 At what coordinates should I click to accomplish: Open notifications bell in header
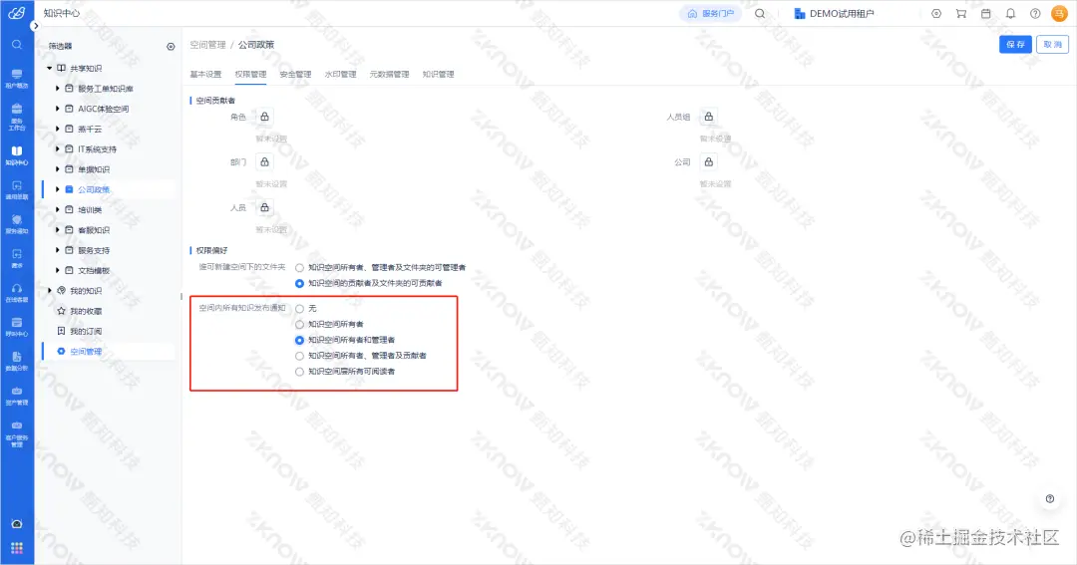coord(1010,13)
